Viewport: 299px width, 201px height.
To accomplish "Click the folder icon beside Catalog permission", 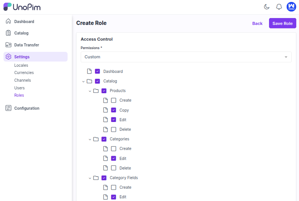I will click(x=89, y=81).
